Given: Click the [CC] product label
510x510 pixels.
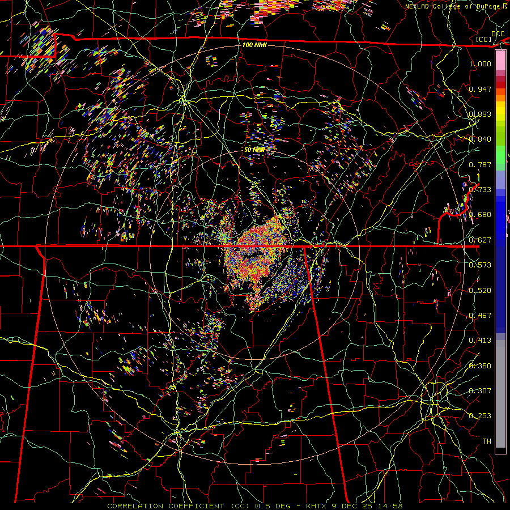Looking at the screenshot, I should (x=484, y=39).
